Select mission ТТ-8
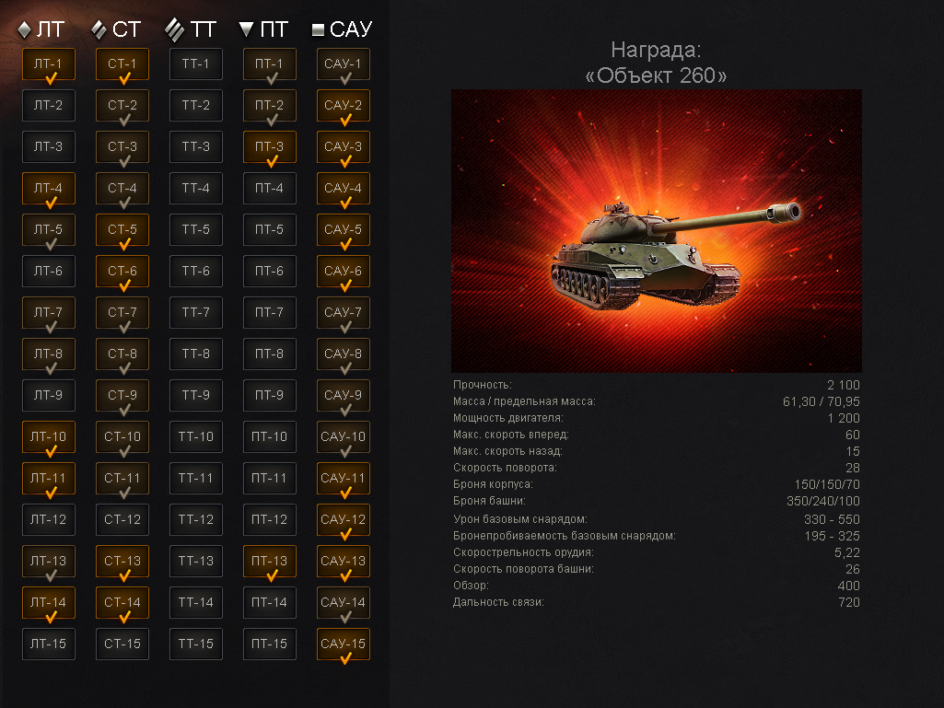944x708 pixels. (x=196, y=354)
